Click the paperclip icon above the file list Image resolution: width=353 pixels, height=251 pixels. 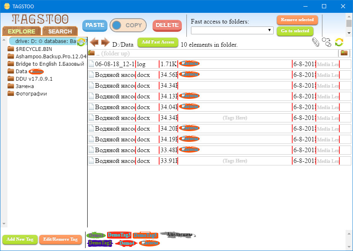[316, 42]
